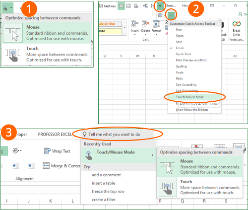Apply the Note cell style
The width and height of the screenshot is (248, 210).
coord(110,31)
